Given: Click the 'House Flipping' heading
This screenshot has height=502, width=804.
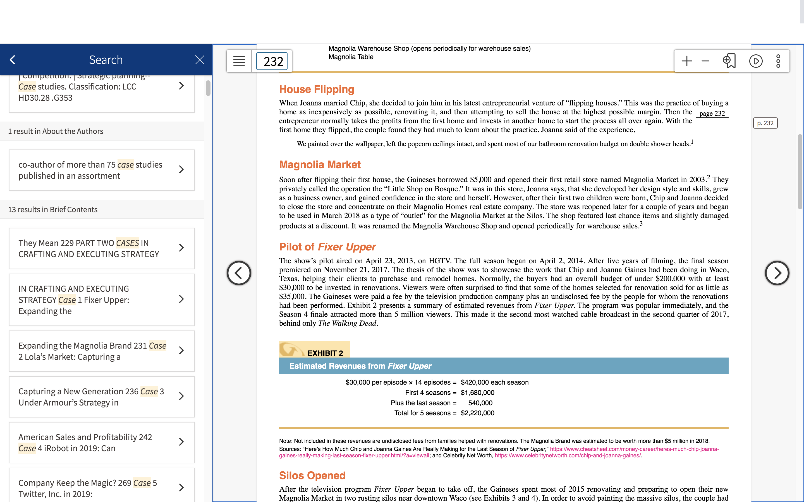Looking at the screenshot, I should point(317,89).
